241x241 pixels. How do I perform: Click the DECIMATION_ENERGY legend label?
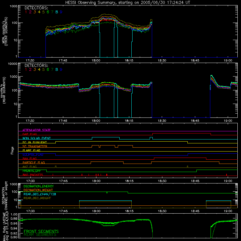(x=39, y=186)
